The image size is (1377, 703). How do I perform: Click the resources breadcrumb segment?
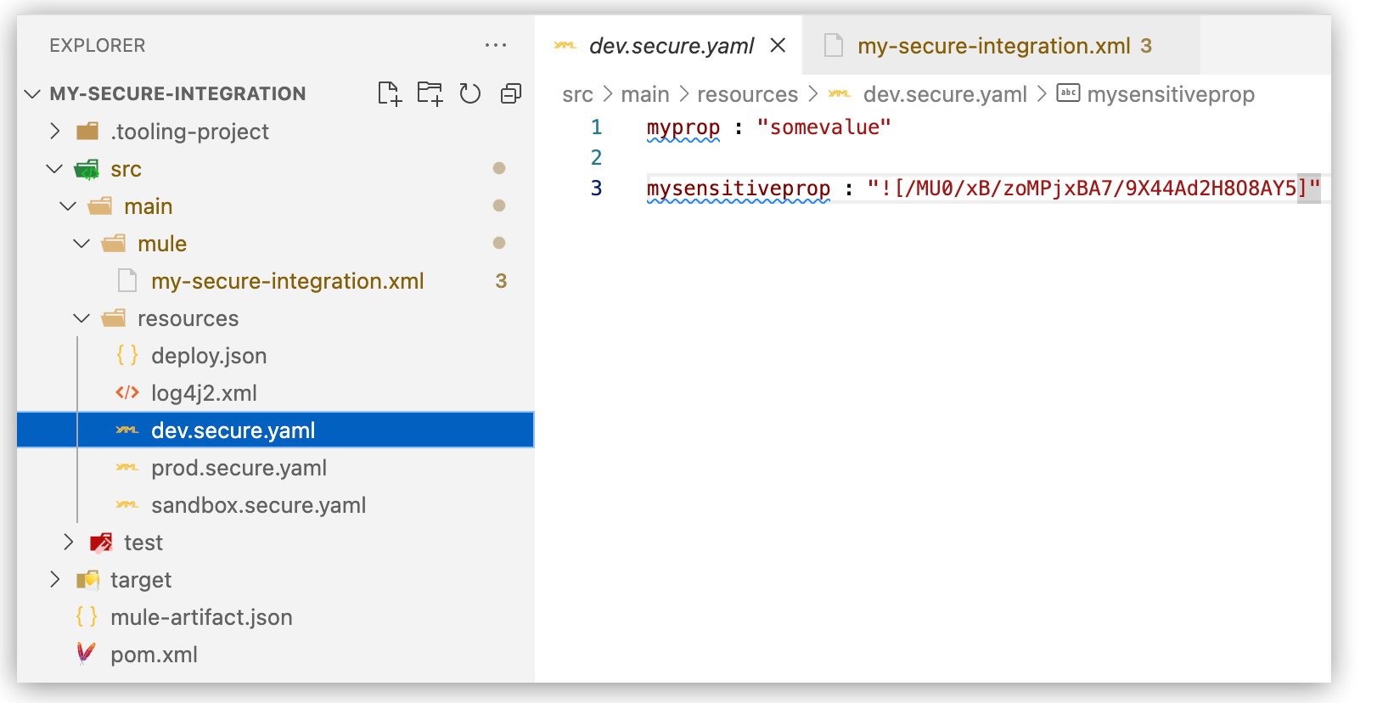(x=748, y=94)
